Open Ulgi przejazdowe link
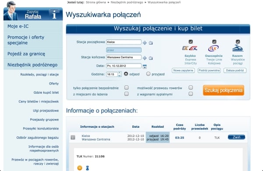The image size is (263, 171). (x=46, y=111)
